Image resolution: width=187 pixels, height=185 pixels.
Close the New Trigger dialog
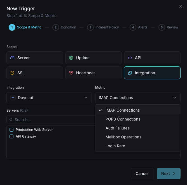(x=181, y=6)
